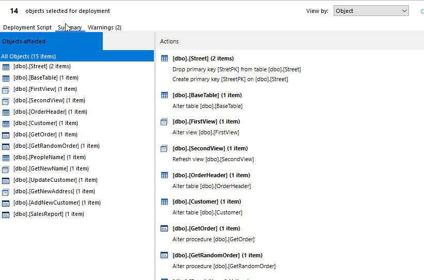424x280 pixels.
Task: Click the Refresh view [dbo].[SecondView] action
Action: click(213, 159)
